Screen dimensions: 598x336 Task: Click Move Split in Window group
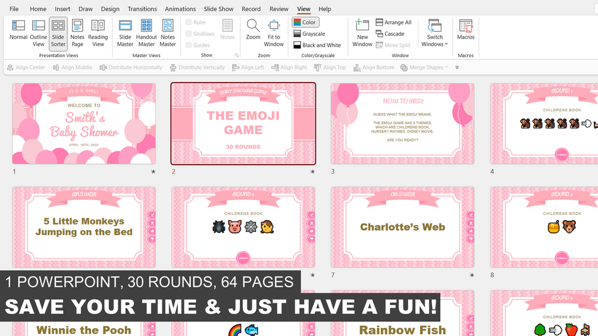(393, 45)
